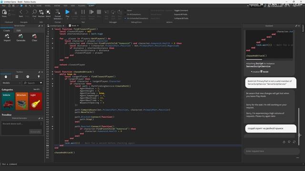Click Collapse All Folds action
The height and width of the screenshot is (171, 305).
pyautogui.click(x=181, y=18)
